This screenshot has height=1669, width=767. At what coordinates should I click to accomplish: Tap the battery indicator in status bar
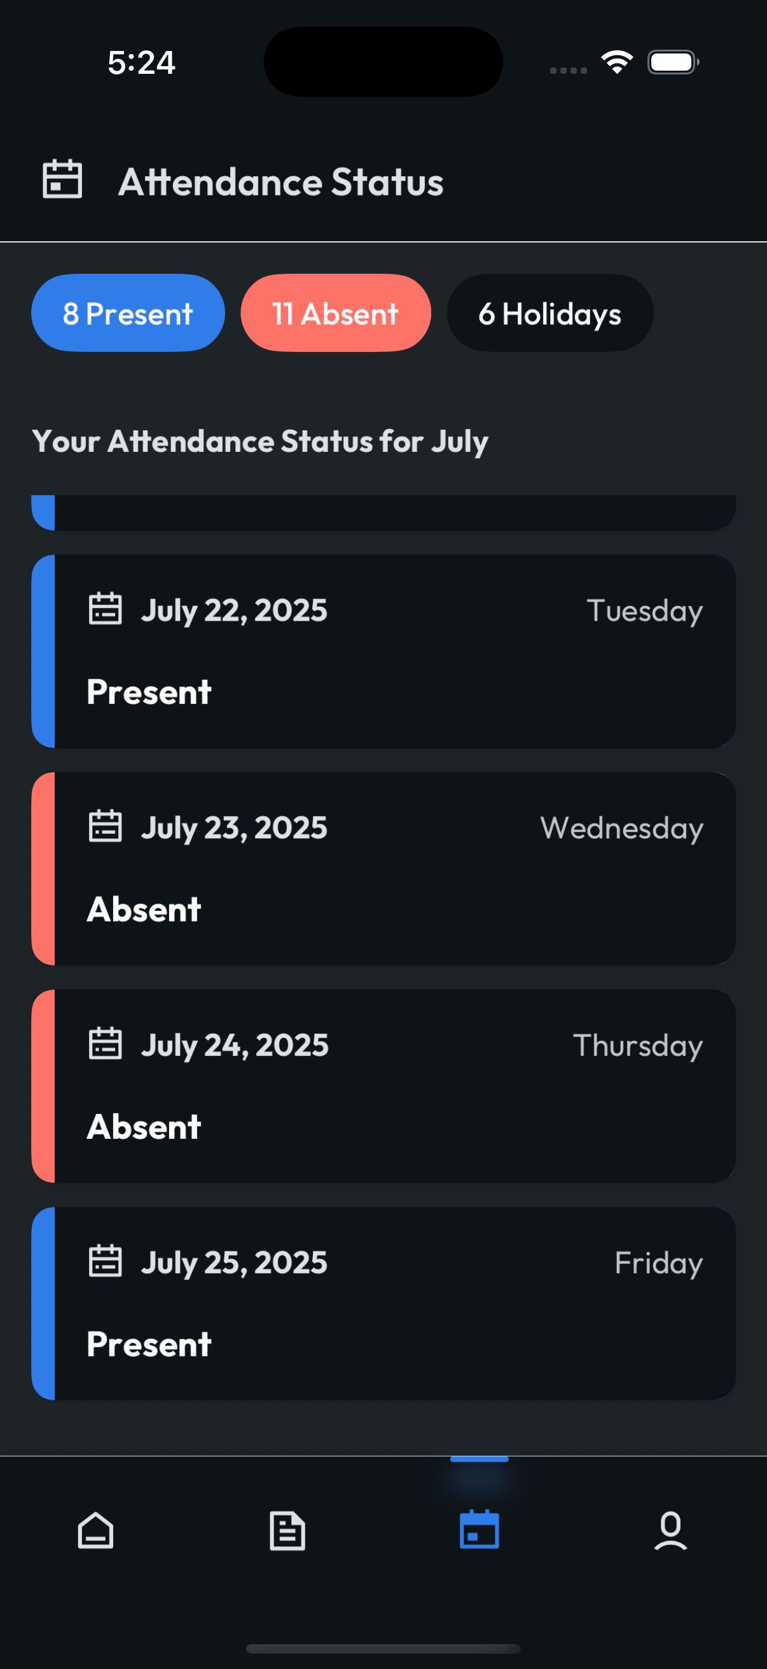tap(672, 62)
